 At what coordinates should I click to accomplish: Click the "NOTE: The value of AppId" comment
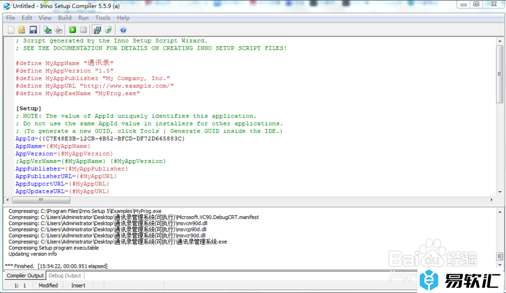[x=136, y=116]
